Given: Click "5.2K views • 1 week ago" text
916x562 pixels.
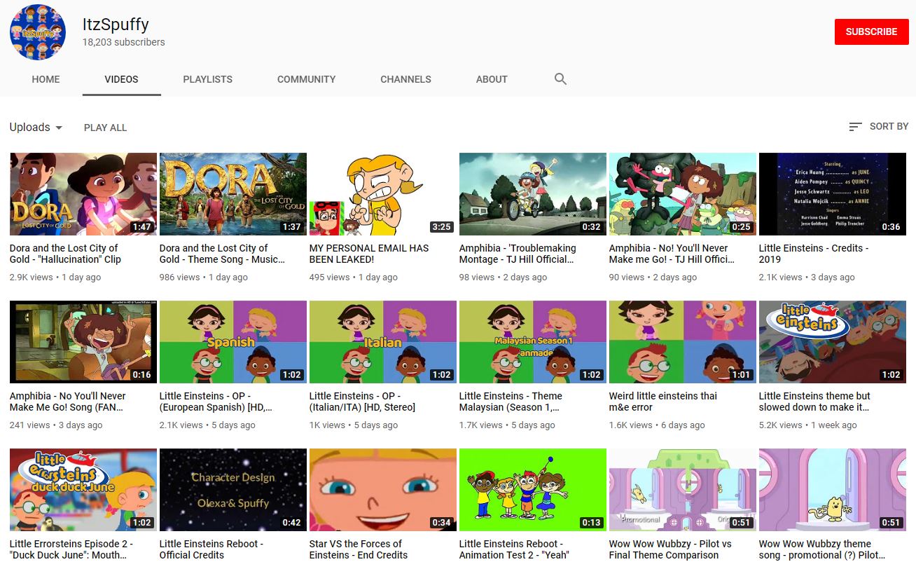Looking at the screenshot, I should (808, 425).
